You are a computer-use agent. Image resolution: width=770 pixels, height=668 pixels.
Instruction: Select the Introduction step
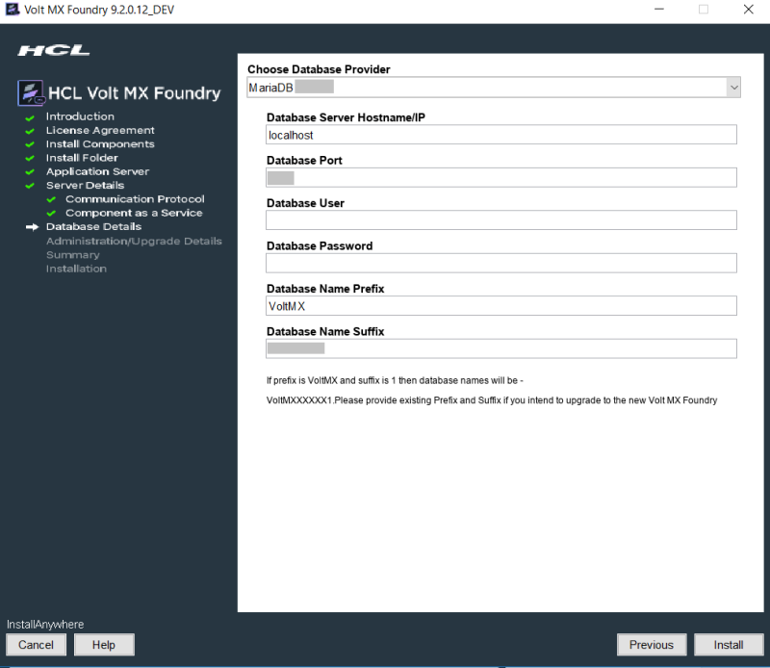point(80,116)
